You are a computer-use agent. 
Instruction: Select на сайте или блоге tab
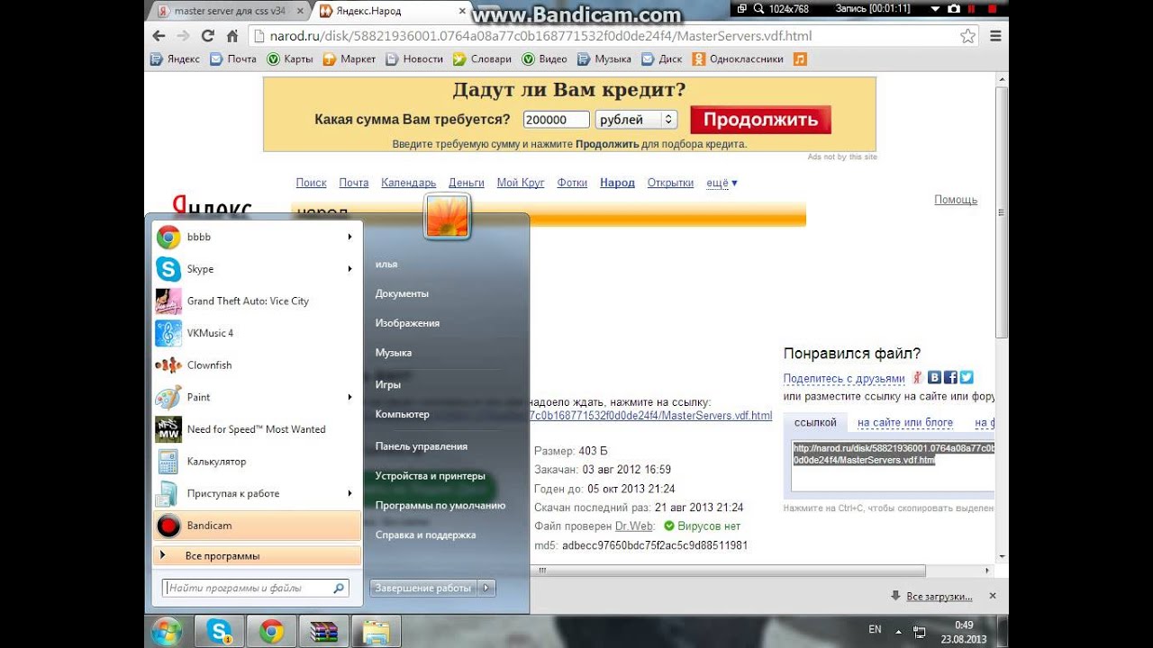tap(905, 422)
